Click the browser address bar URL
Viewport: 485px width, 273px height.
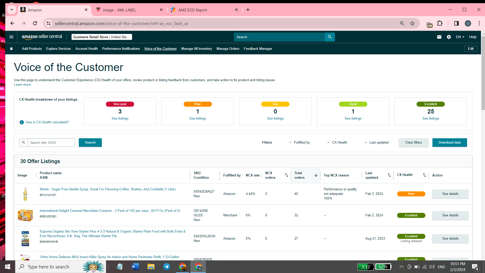122,24
